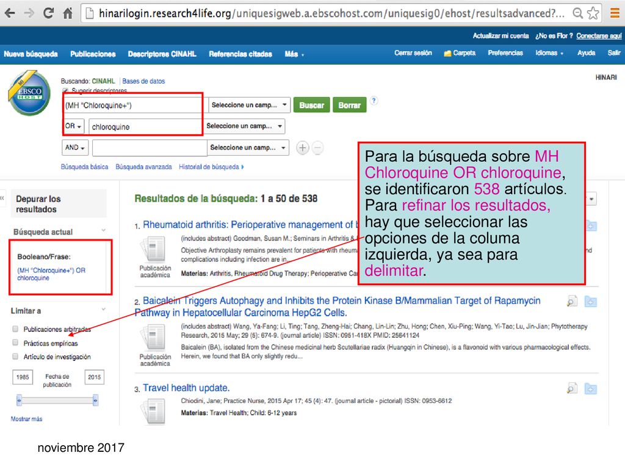
Task: Expand the Más menu
Action: (x=294, y=54)
